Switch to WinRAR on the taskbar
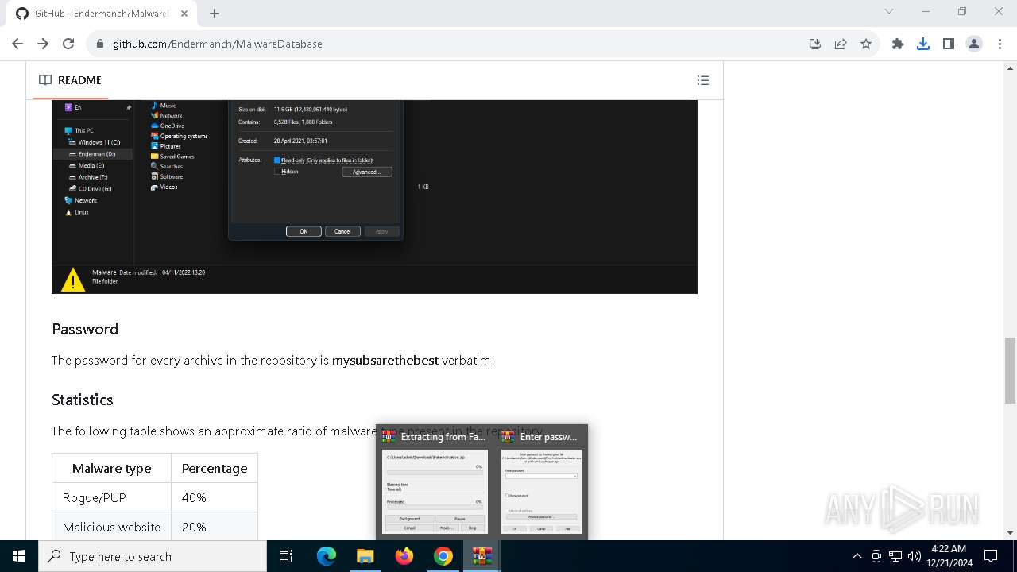Screen dimensions: 1017x572 pos(482,556)
